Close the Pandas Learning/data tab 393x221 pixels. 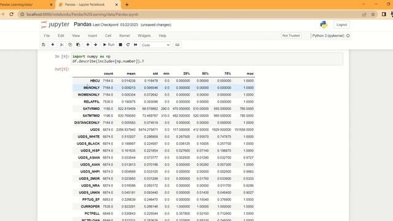point(51,4)
